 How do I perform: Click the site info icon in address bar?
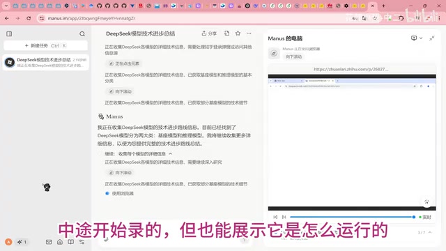click(42, 18)
